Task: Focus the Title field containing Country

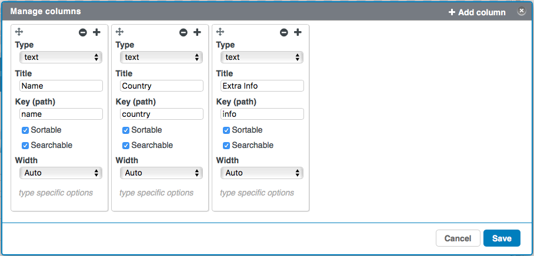Action: click(x=161, y=86)
